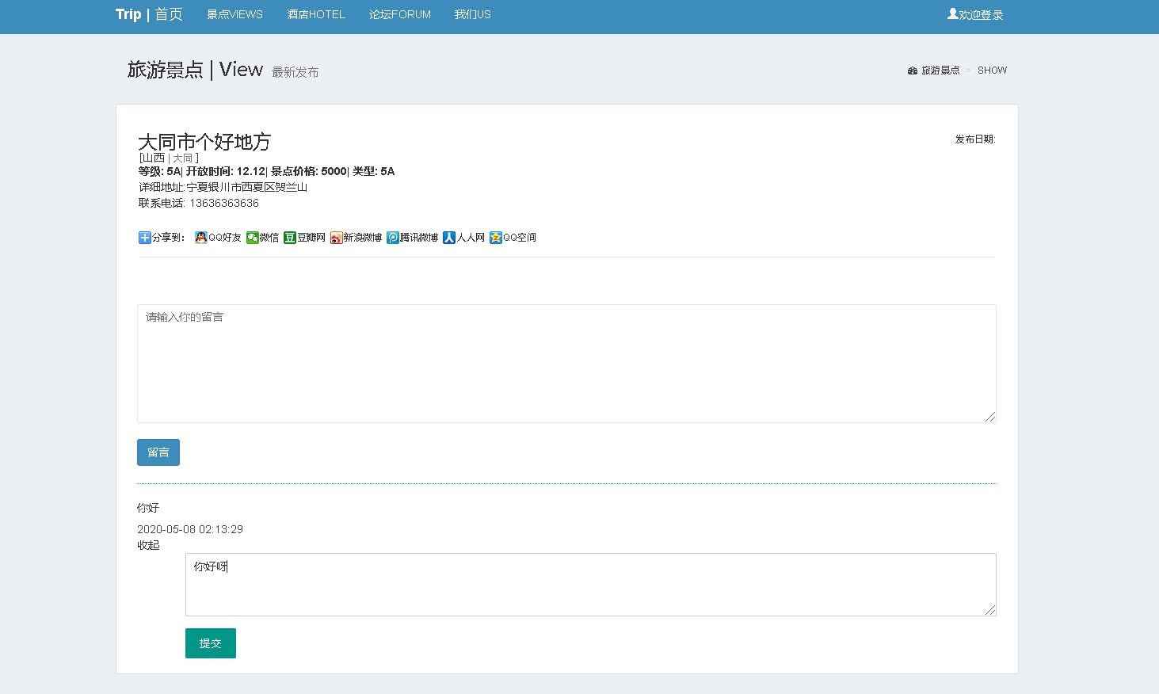Viewport: 1159px width, 694px height.
Task: Focus the 请输入你的留言 message textarea
Action: tap(566, 364)
